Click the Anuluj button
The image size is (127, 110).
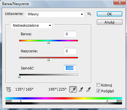[109, 22]
